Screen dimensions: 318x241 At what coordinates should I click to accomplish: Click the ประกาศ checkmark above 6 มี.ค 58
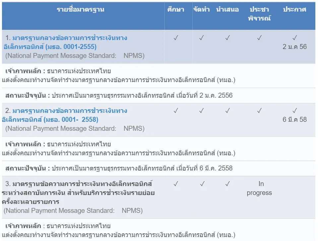294,111
